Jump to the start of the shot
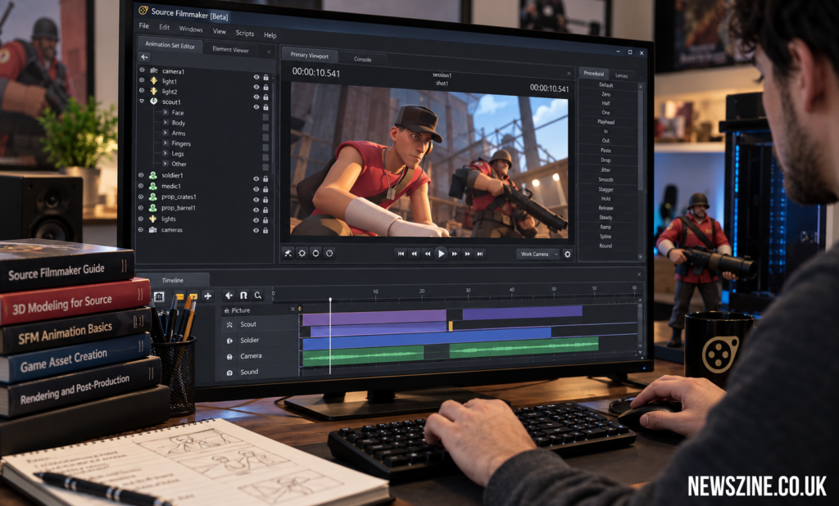839x506 pixels. pos(401,254)
